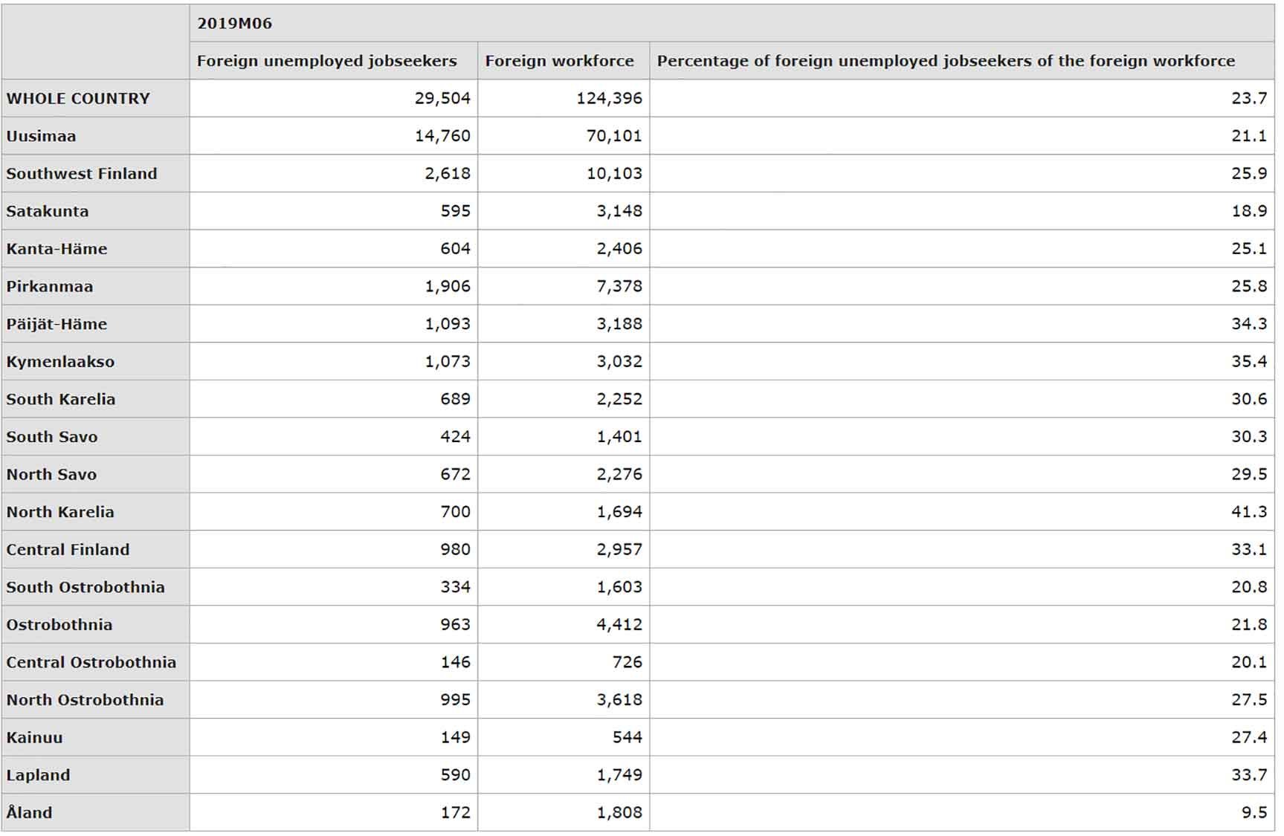Select the Kainuu workforce value 544
The image size is (1284, 836).
pyautogui.click(x=626, y=737)
